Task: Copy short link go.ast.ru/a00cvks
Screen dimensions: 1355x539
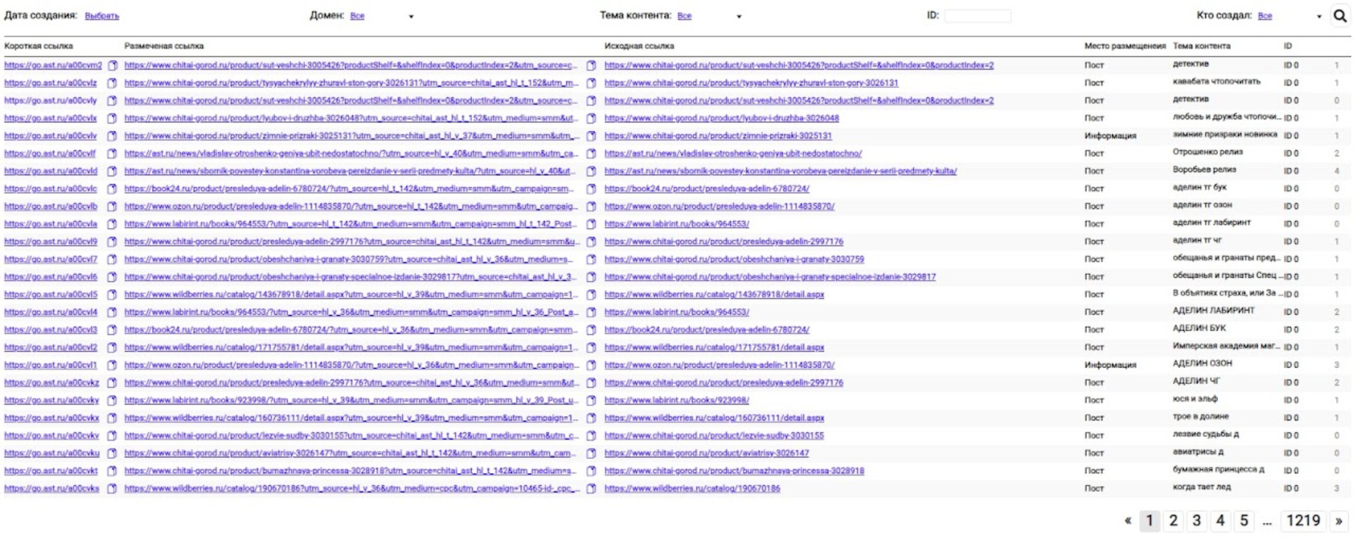Action: (112, 489)
